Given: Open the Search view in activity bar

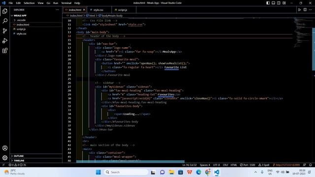Looking at the screenshot, I should point(5,21).
